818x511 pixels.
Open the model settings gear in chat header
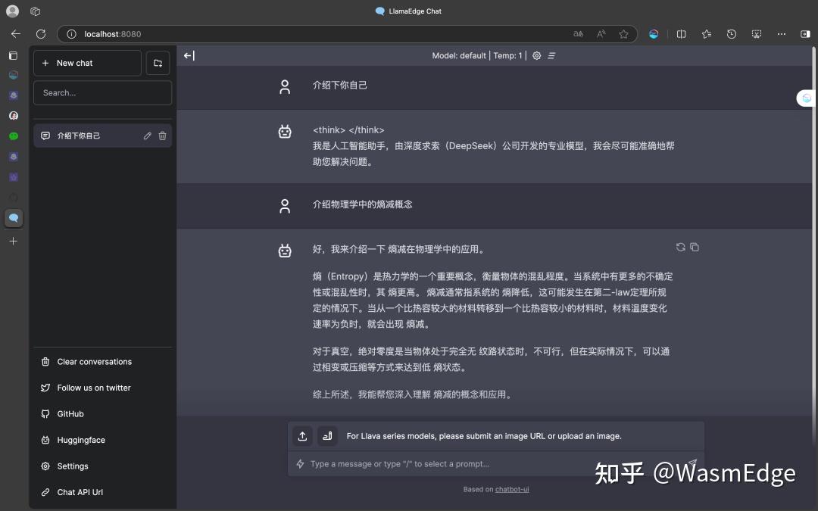pyautogui.click(x=536, y=55)
